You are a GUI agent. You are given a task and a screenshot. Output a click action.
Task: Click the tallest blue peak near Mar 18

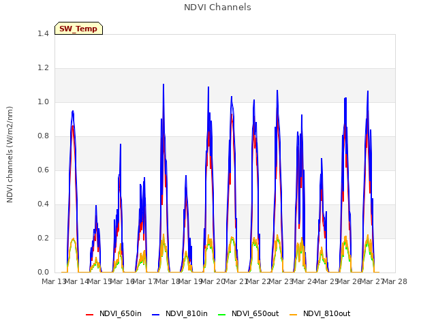point(163,84)
